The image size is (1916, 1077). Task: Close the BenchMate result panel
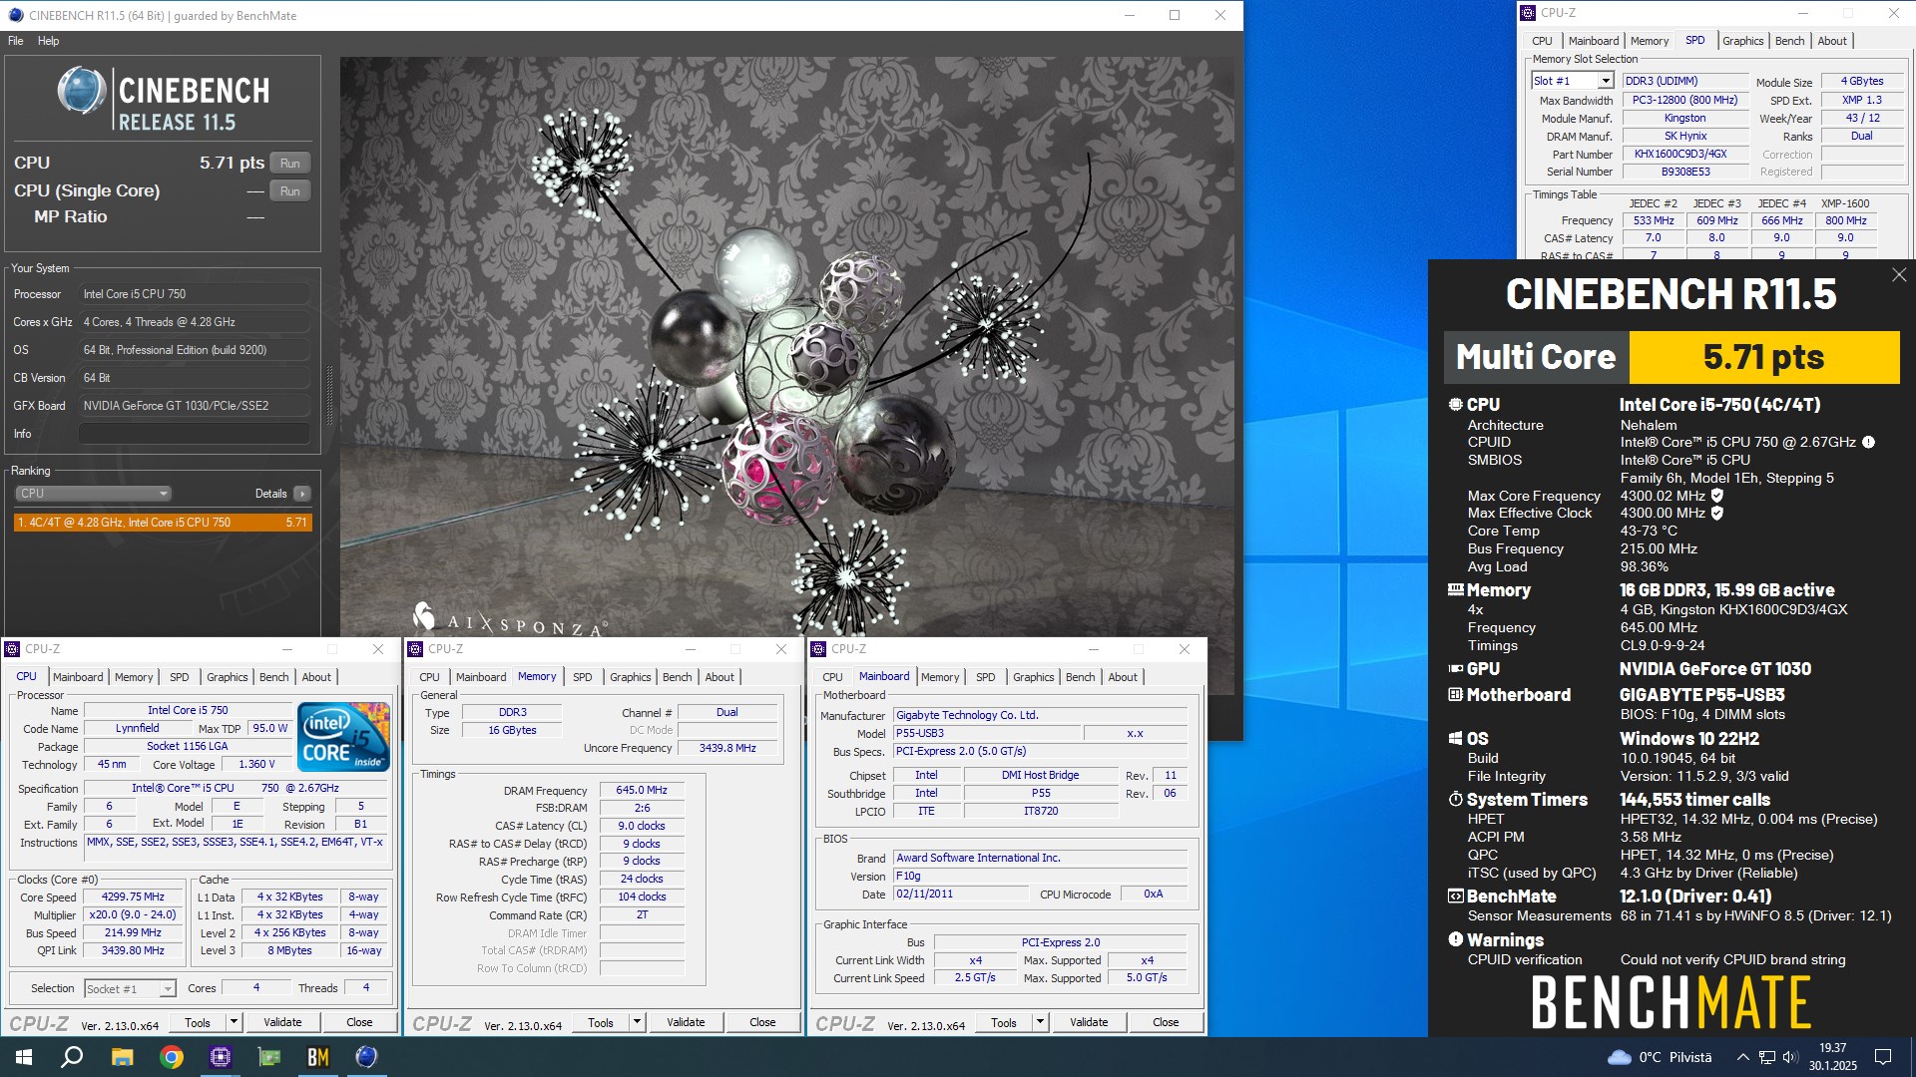[x=1898, y=275]
